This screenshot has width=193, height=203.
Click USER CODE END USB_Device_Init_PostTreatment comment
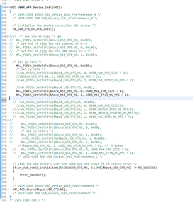coord(54,193)
